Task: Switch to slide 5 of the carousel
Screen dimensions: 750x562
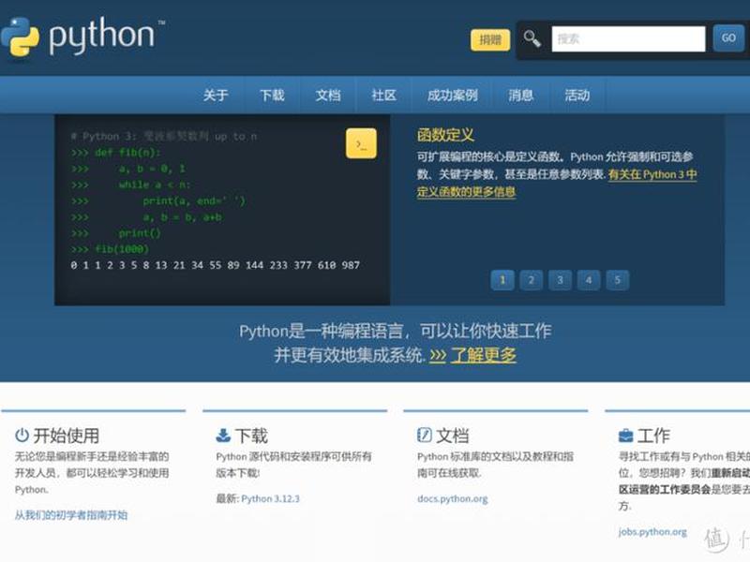Action: point(618,280)
